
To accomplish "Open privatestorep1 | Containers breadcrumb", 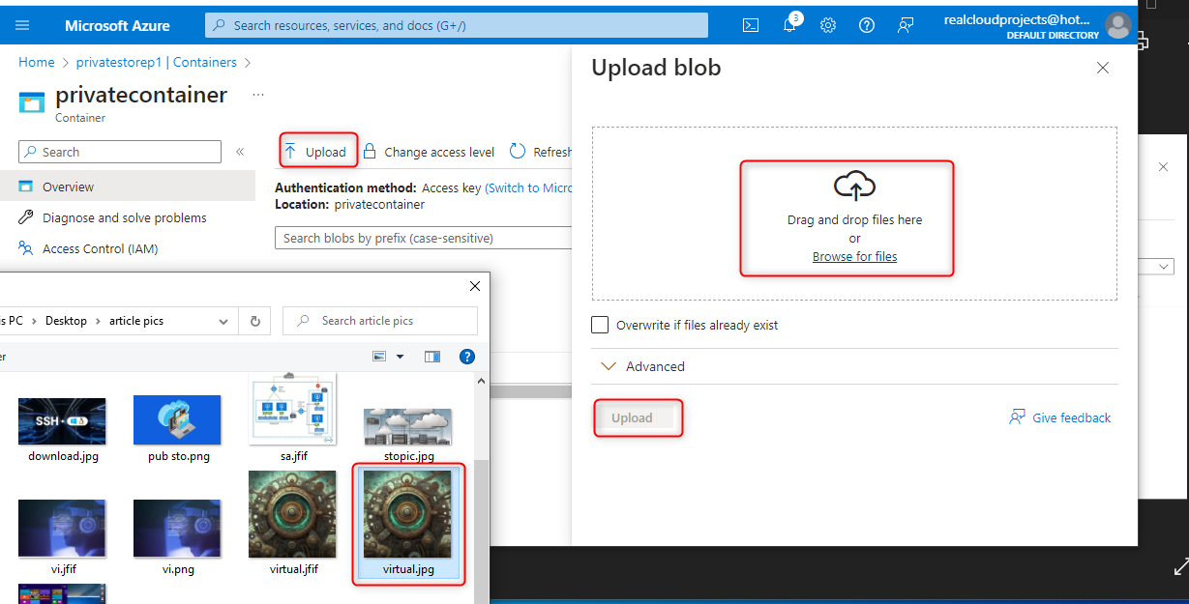I will [157, 62].
